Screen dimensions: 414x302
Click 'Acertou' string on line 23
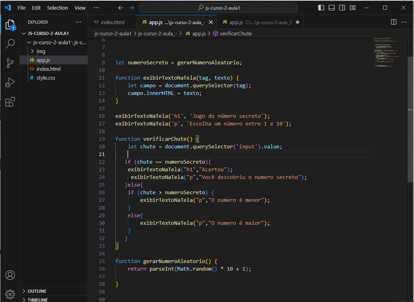pyautogui.click(x=213, y=170)
